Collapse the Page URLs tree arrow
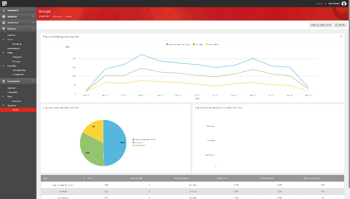The height and width of the screenshot is (199, 350). 3,66
